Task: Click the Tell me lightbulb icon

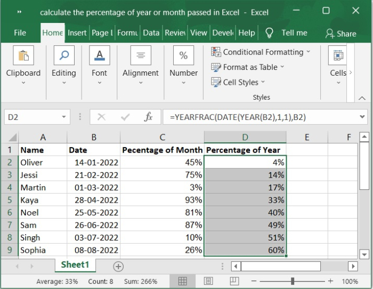Action: click(269, 33)
